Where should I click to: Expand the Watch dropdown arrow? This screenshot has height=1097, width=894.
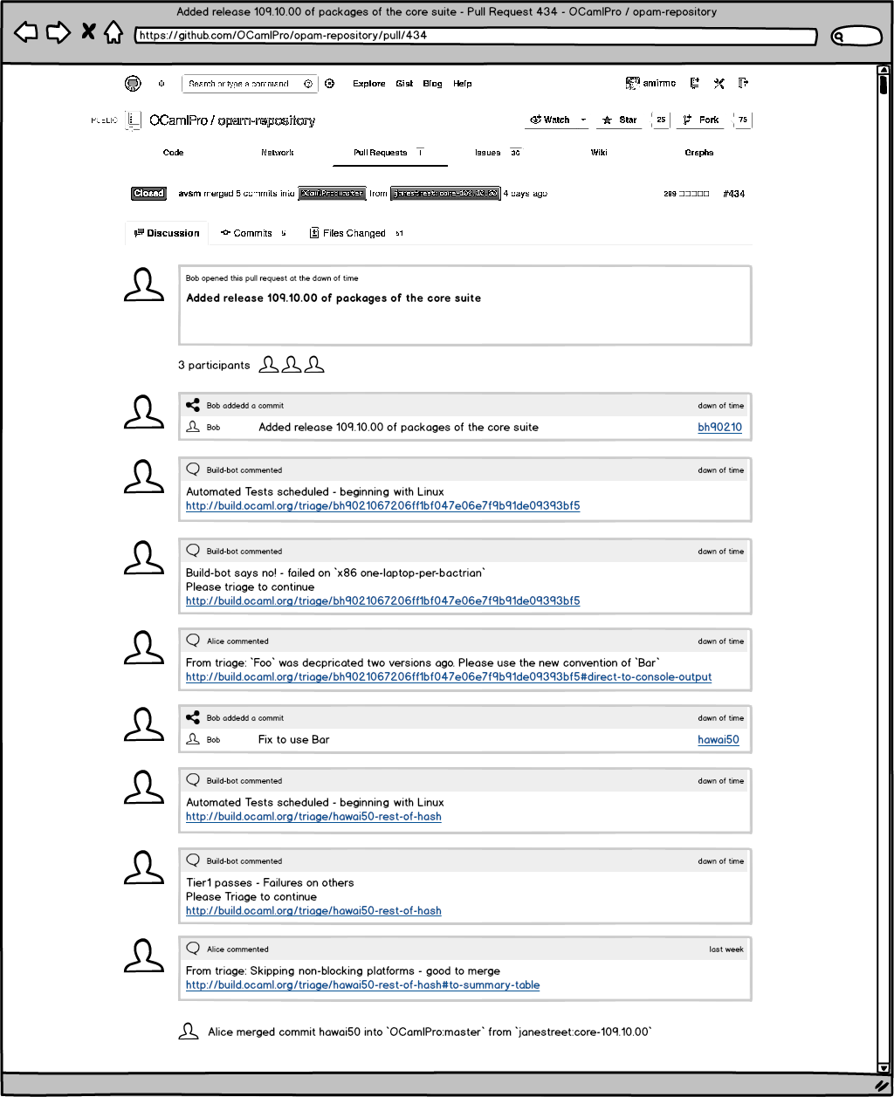click(x=583, y=120)
